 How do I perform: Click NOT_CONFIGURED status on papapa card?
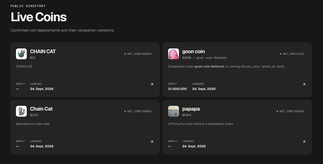[290, 111]
